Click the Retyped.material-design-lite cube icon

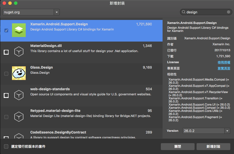(19, 117)
